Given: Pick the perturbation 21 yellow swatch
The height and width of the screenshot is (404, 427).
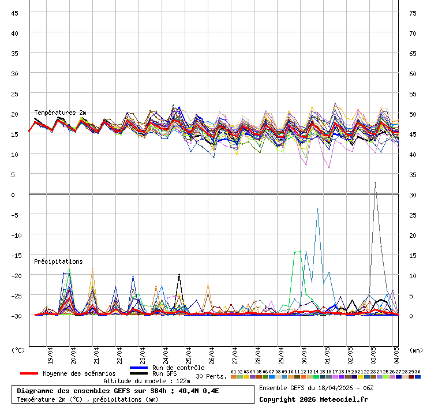Looking at the screenshot, I should point(360,377).
